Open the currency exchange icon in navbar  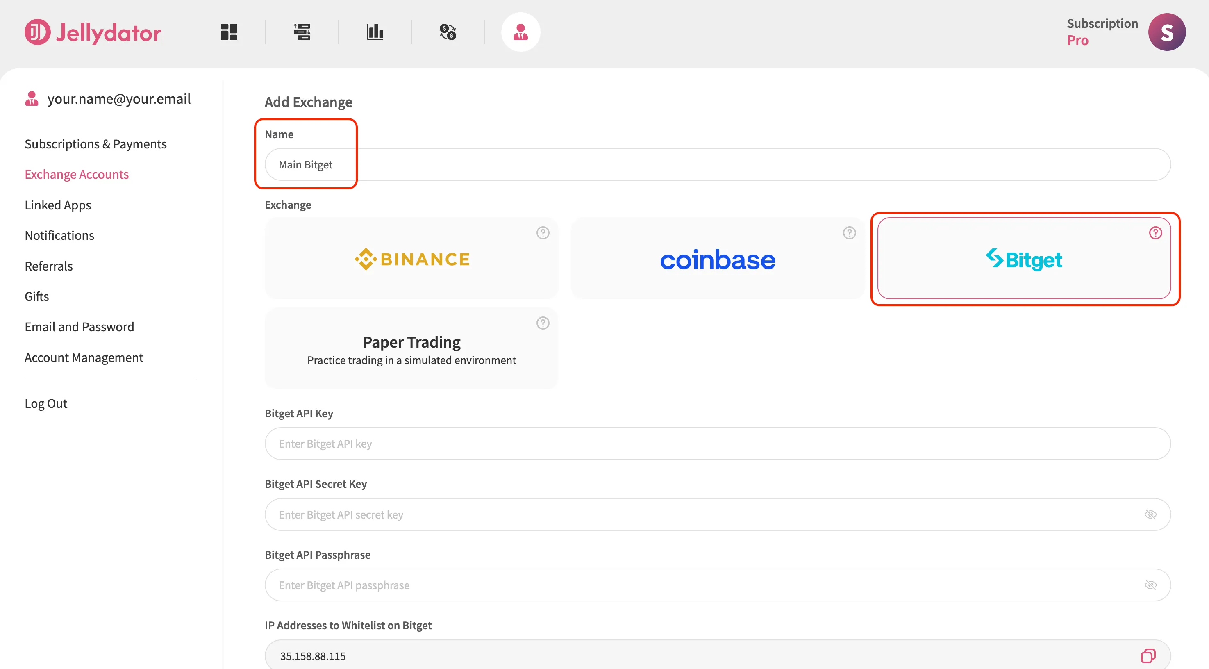tap(448, 32)
